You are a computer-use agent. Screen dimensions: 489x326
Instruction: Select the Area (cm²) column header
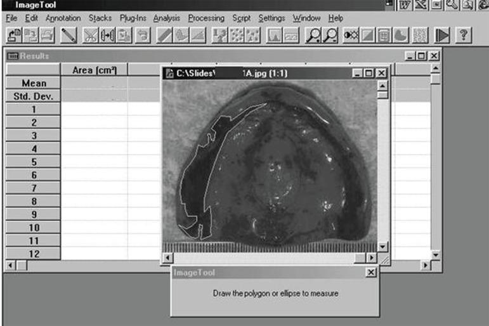tap(94, 69)
